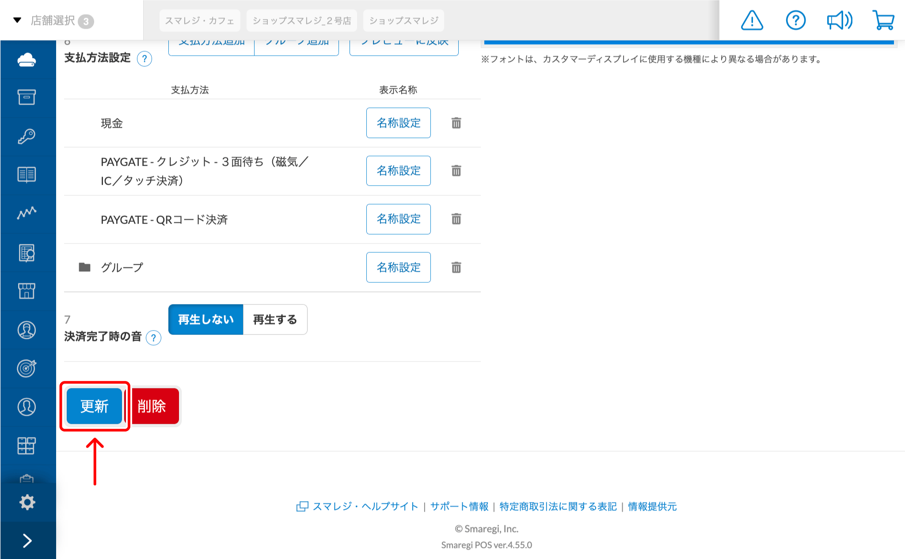The width and height of the screenshot is (905, 559).
Task: Open the grid cabinet sidebar icon
Action: [x=27, y=445]
